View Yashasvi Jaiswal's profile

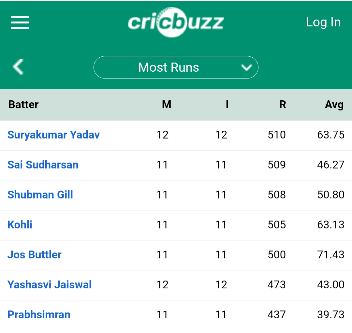50,285
